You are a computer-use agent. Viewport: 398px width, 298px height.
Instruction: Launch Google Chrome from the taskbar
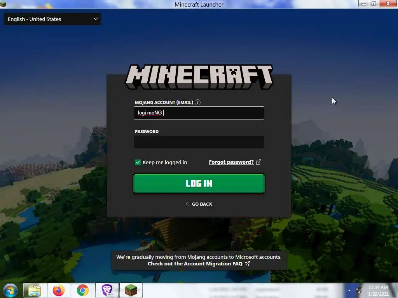[83, 290]
